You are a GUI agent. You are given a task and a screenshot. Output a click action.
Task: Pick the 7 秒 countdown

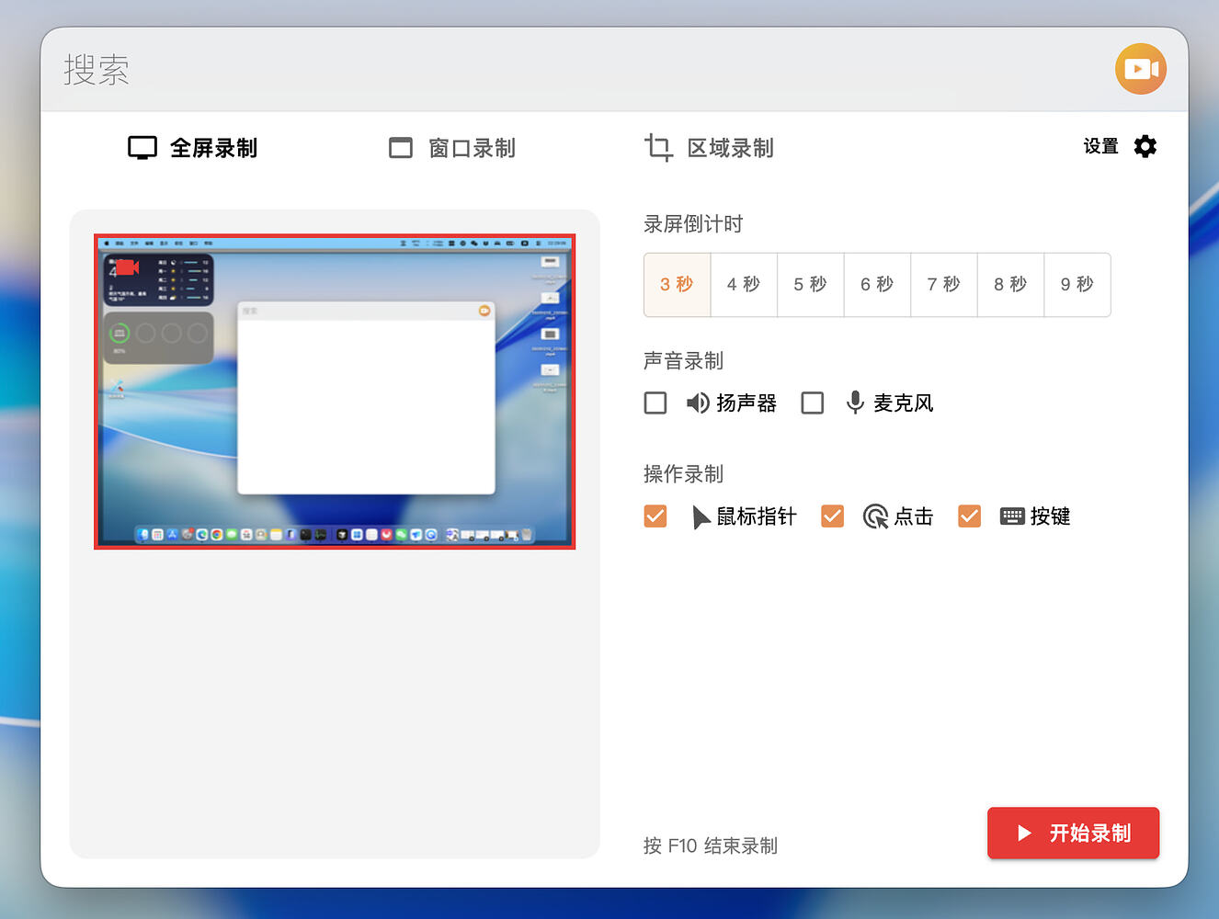pyautogui.click(x=944, y=285)
